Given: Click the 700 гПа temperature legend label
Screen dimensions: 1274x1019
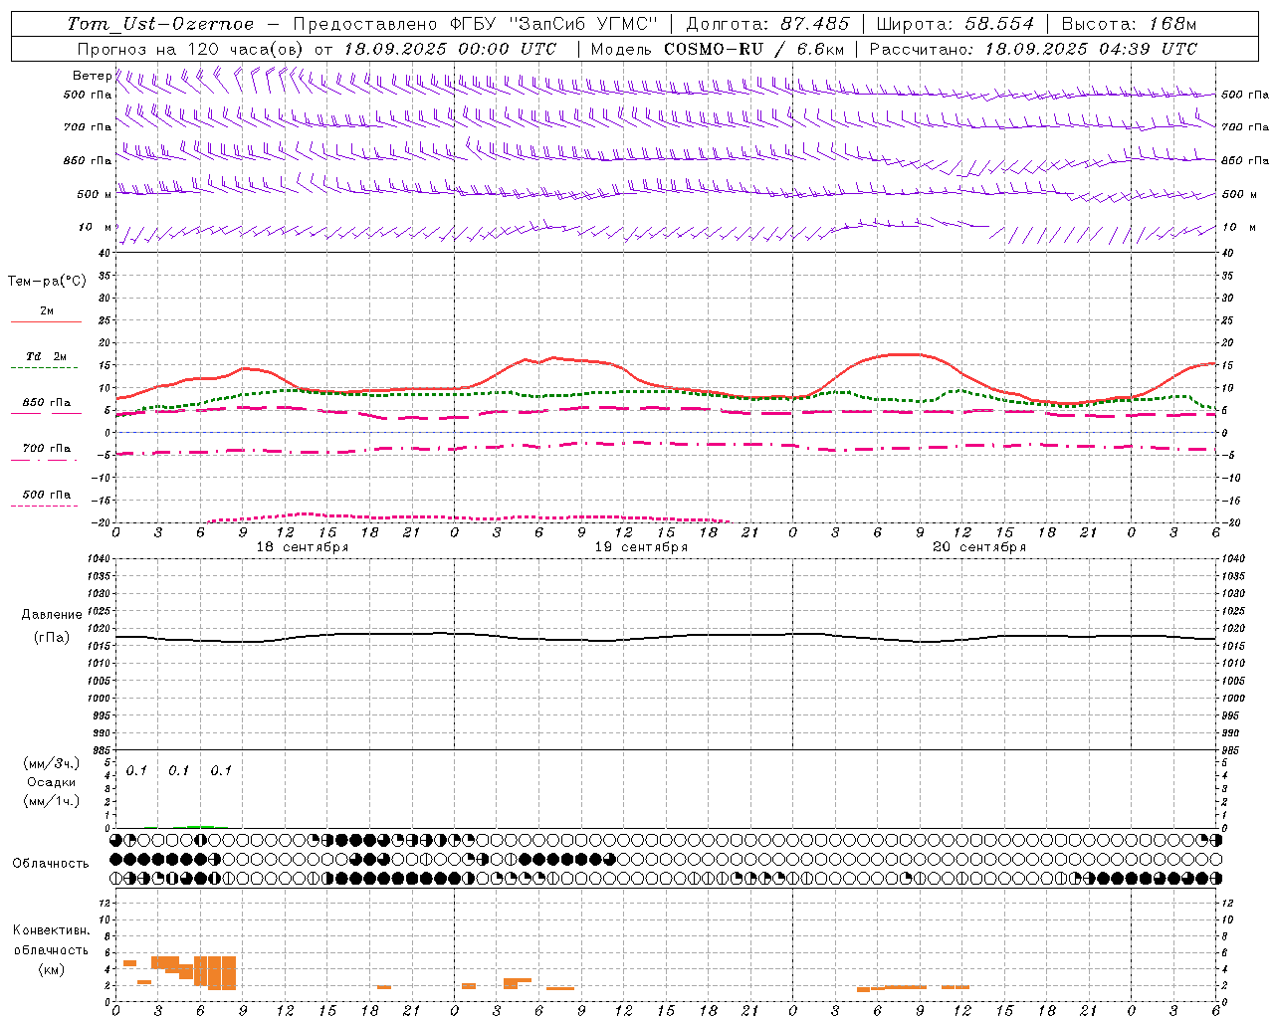Looking at the screenshot, I should click(x=47, y=449).
